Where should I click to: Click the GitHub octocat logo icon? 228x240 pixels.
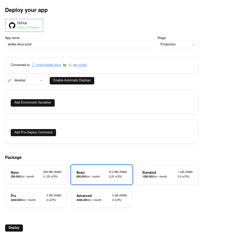(x=12, y=25)
